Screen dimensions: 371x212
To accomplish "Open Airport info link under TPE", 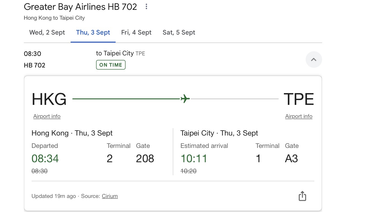I will pyautogui.click(x=299, y=116).
